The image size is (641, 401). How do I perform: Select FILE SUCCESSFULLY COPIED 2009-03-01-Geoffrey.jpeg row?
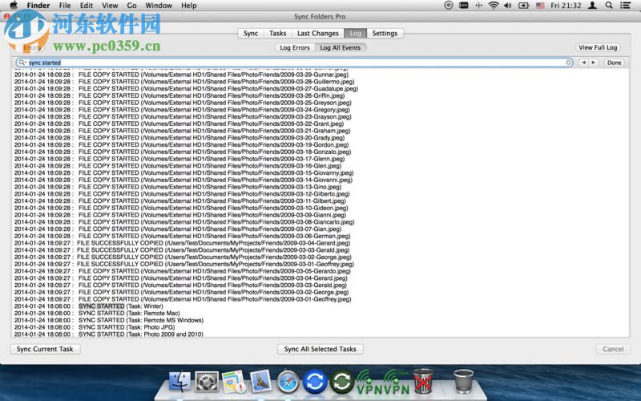click(x=184, y=264)
